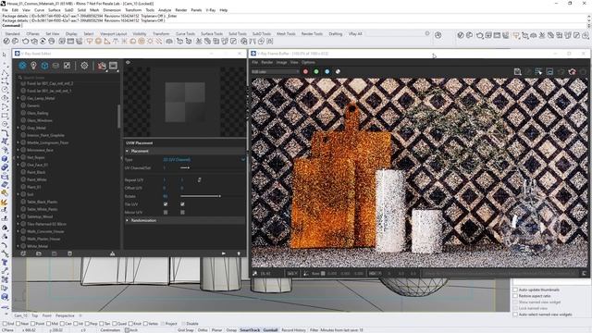
Task: Expand the White_Metal material tree item
Action: click(x=18, y=246)
